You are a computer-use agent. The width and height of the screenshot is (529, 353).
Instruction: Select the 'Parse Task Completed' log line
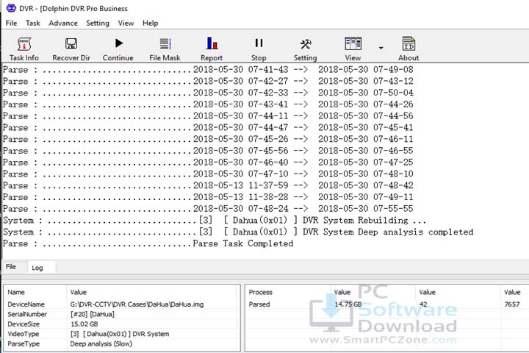(148, 243)
